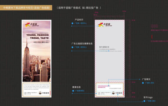Click the 产品标示 label
168x106 pixels.
pos(79,20)
